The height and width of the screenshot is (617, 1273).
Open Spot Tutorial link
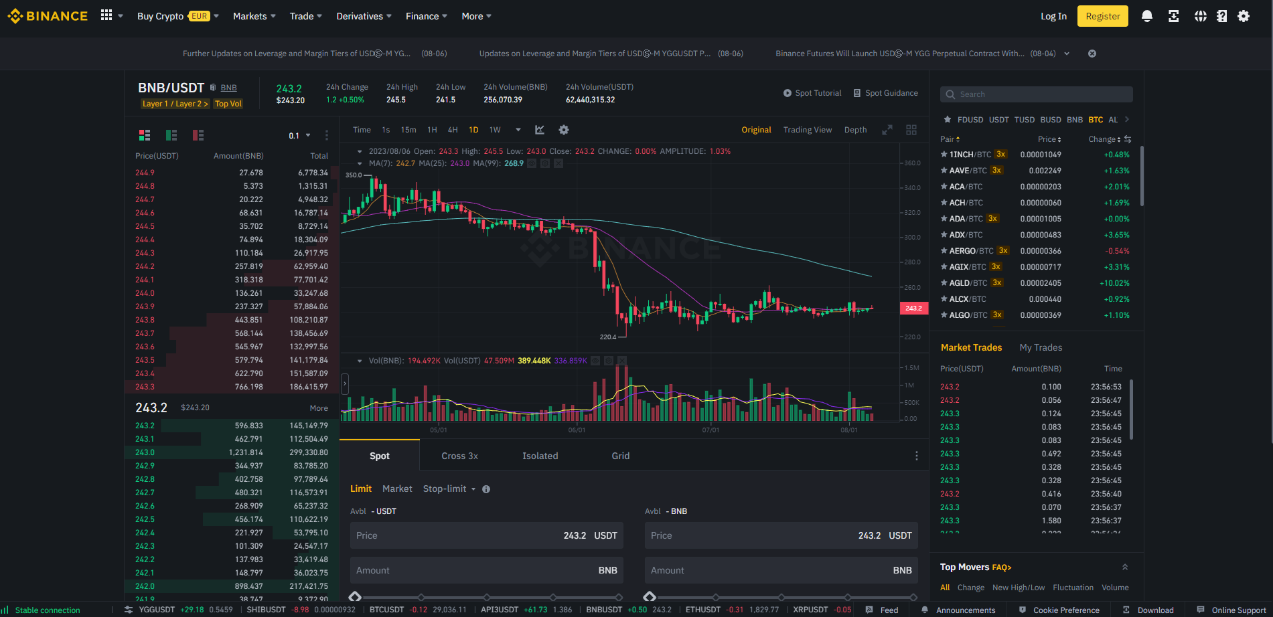[x=812, y=93]
